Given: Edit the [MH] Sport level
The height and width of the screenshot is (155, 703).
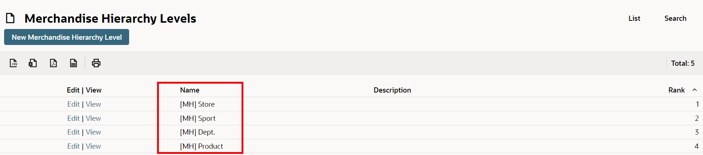Looking at the screenshot, I should coord(73,118).
